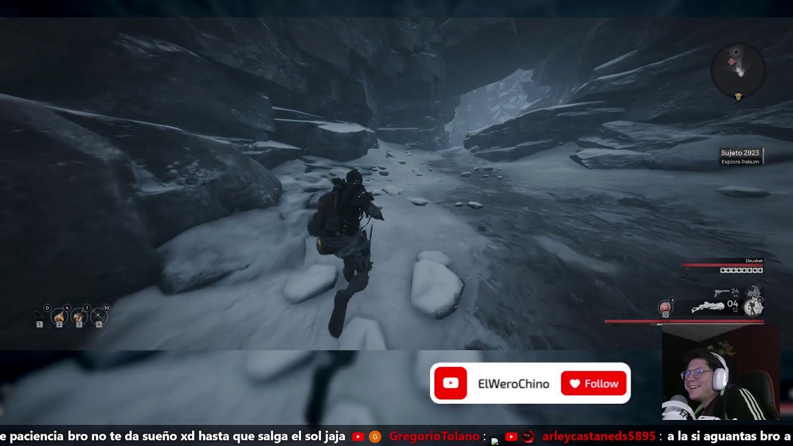Click YouTube icon before GregorioTolano in ticker
This screenshot has width=793, height=446.
357,437
